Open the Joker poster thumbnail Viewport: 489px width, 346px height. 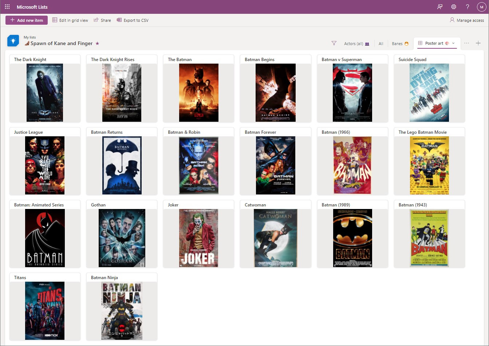coord(199,238)
